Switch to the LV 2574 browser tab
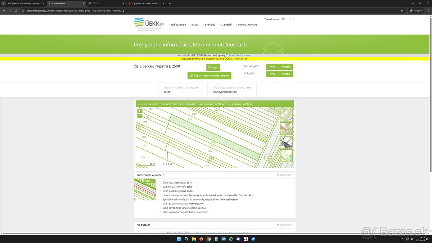The width and height of the screenshot is (432, 243). coord(104,3)
